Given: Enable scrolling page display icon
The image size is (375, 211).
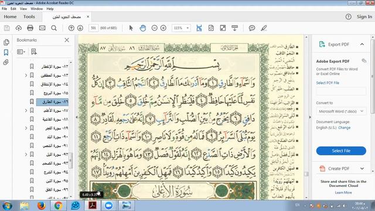Looking at the screenshot, I should tap(199, 28).
